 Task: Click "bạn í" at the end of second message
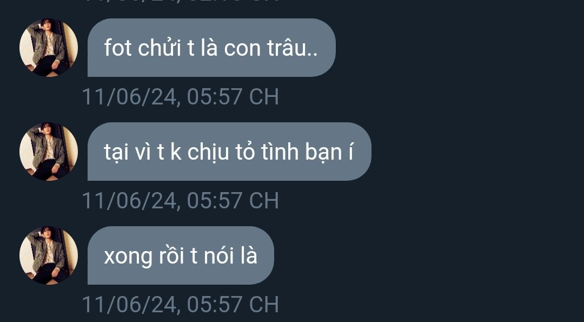click(329, 153)
